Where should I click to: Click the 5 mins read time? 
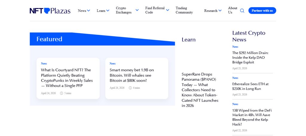pos(68,93)
